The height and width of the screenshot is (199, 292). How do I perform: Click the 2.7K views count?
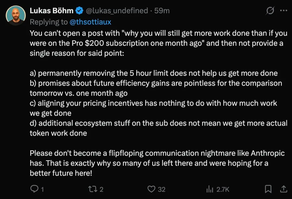pos(223,189)
